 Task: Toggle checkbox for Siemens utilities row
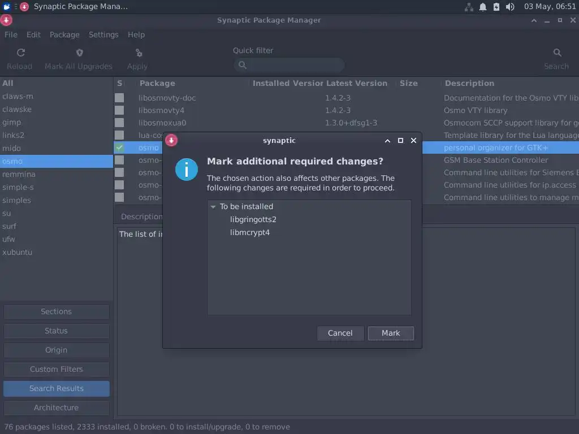pyautogui.click(x=119, y=172)
